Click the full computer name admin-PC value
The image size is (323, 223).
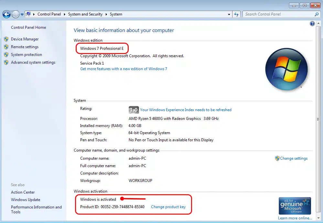(x=137, y=166)
